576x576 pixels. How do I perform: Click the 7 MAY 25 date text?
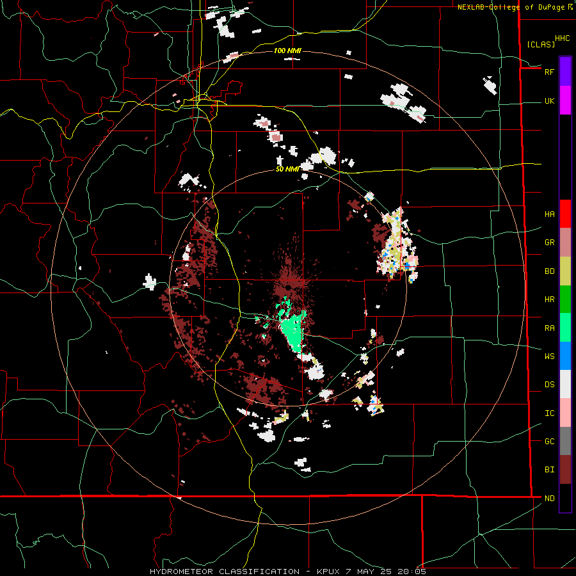pos(369,572)
